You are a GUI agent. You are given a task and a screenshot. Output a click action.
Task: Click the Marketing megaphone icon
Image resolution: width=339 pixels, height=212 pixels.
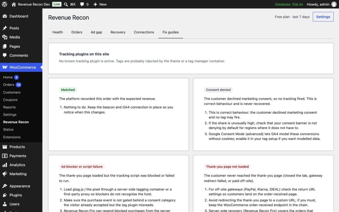[x=5, y=174]
